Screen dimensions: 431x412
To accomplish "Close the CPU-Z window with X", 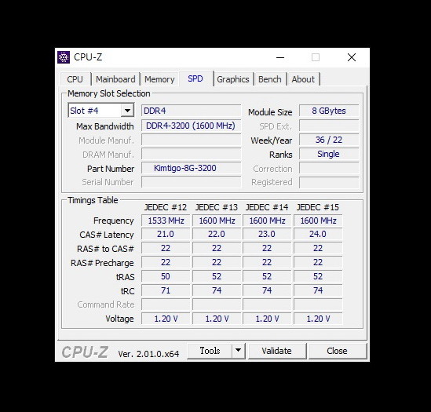I will (x=352, y=57).
